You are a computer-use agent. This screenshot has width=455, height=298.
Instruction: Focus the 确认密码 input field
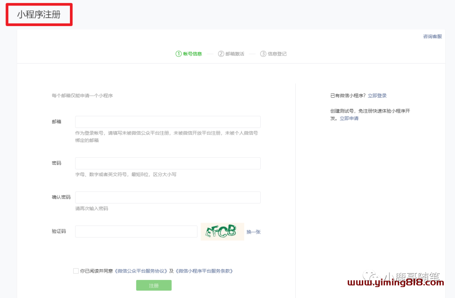point(168,197)
